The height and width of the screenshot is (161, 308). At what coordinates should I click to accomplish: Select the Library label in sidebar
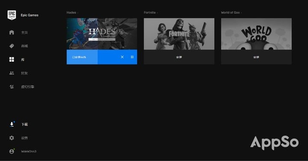(x=23, y=60)
